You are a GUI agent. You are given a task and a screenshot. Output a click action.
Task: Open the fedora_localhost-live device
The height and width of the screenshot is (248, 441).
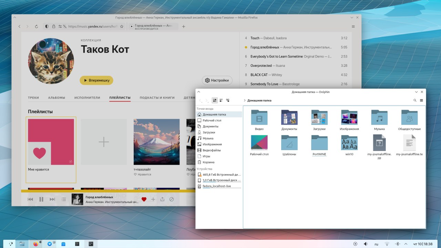tap(219, 186)
